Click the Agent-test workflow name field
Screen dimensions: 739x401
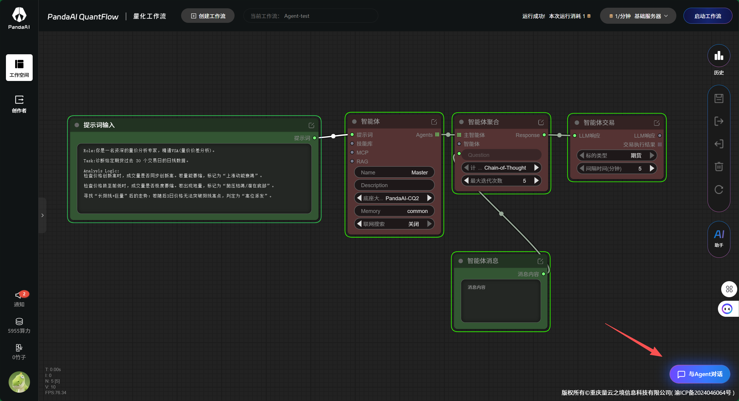click(x=311, y=16)
